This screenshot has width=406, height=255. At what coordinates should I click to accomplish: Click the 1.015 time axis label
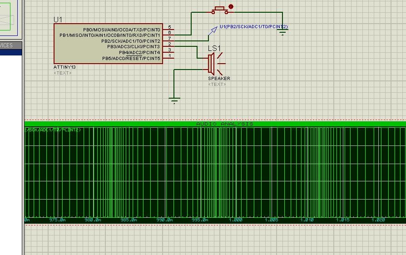(x=343, y=220)
